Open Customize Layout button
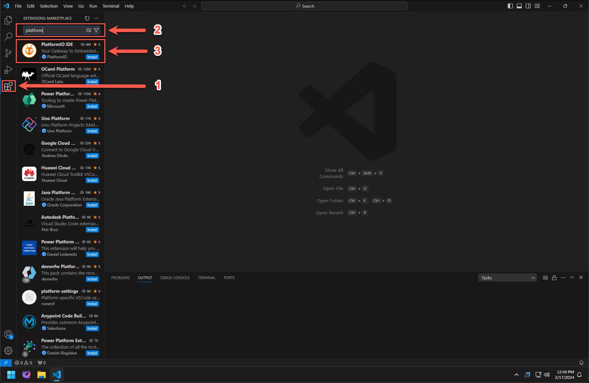Viewport: 589px width, 383px height. pyautogui.click(x=537, y=6)
